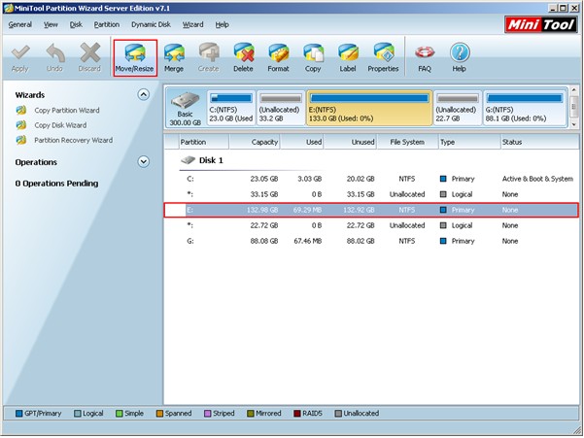The image size is (584, 438).
Task: Expand the Operations section
Action: tap(144, 161)
